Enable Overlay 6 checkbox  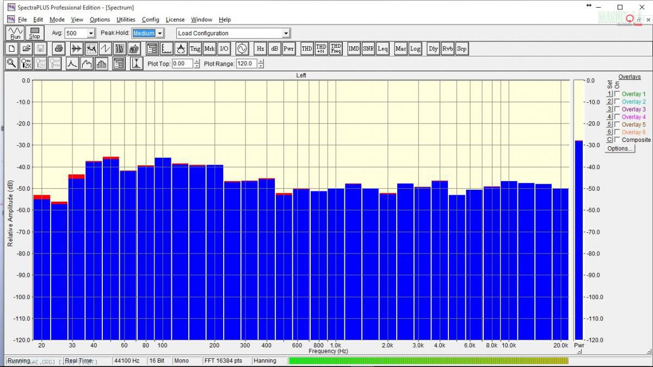coord(617,132)
